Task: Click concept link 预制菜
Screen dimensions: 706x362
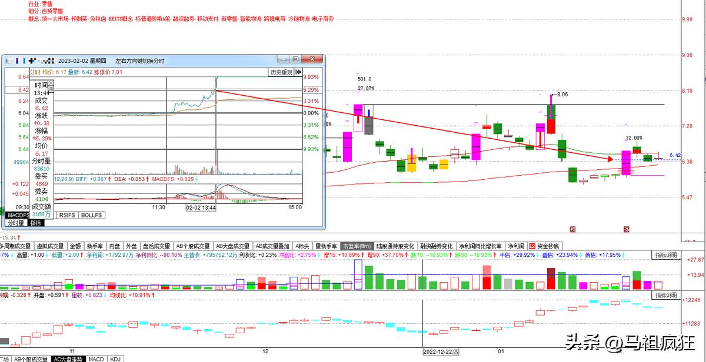Action: tap(79, 19)
